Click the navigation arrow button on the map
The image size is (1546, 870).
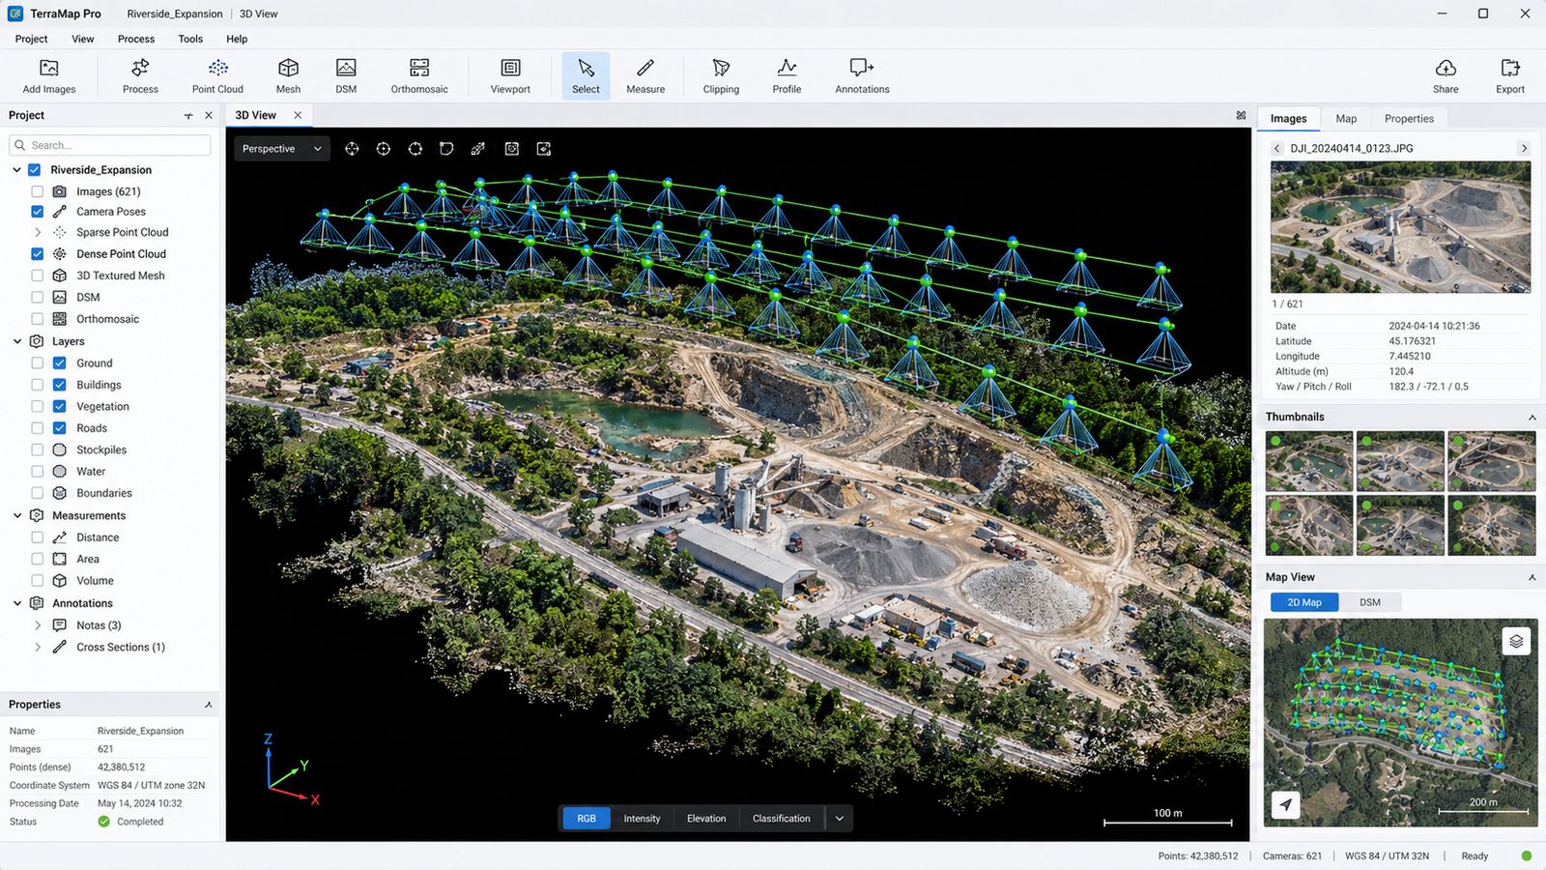1285,804
